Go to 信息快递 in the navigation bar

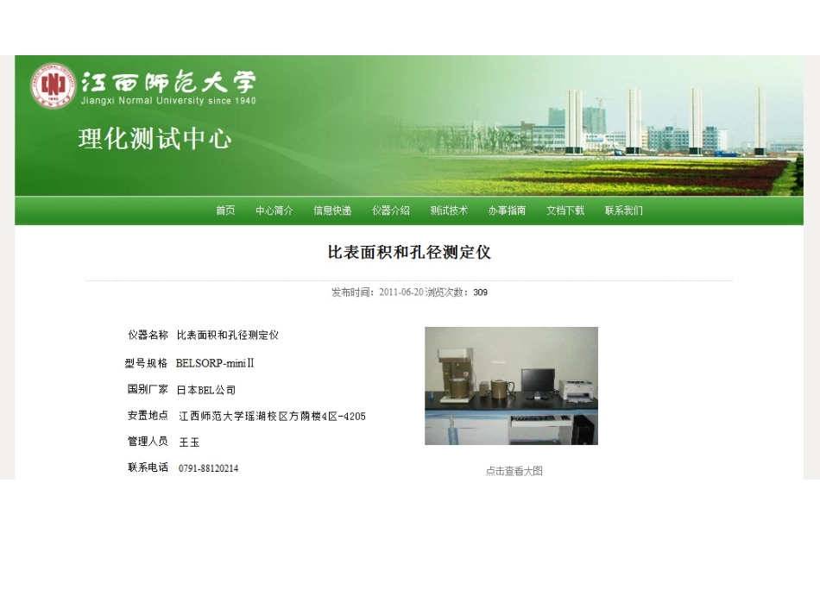[x=332, y=210]
